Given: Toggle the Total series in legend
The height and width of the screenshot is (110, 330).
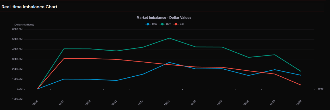Looking at the screenshot, I should 151,24.
